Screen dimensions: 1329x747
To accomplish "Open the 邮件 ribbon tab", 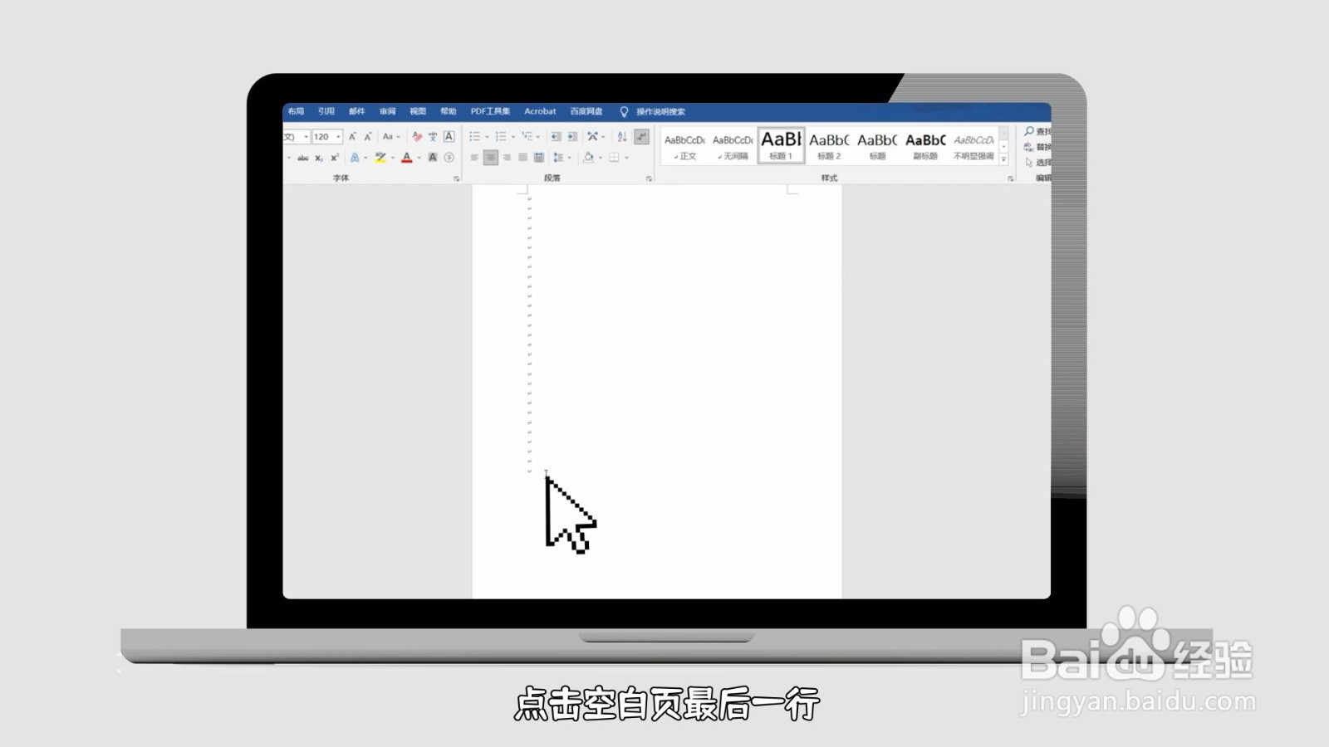I will (x=357, y=111).
